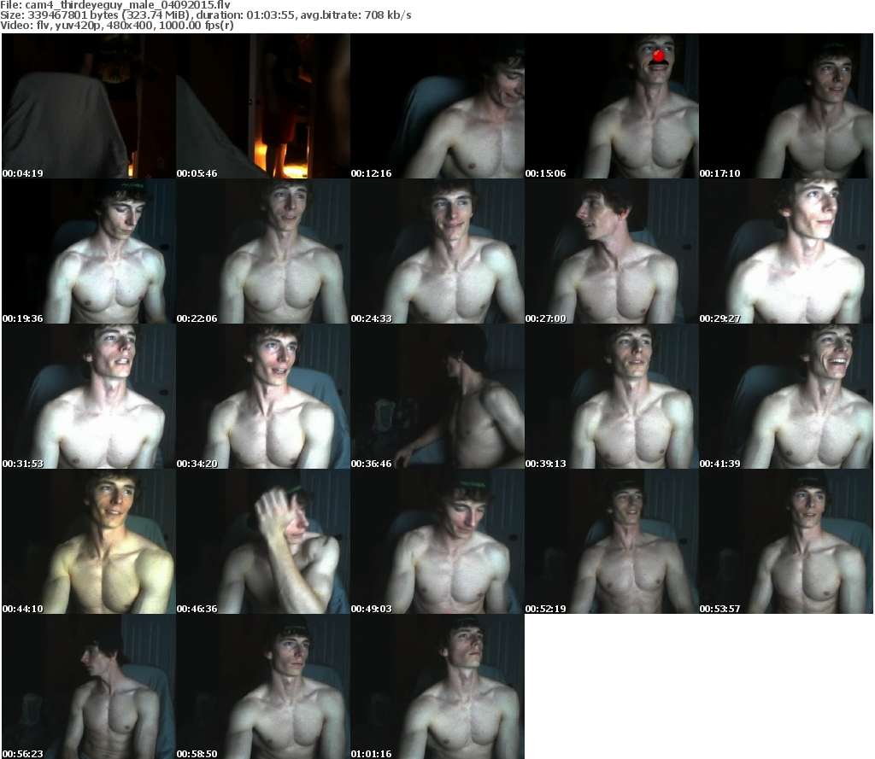The image size is (875, 759).
Task: Select the thumbnail at 00:58:50
Action: tap(263, 686)
